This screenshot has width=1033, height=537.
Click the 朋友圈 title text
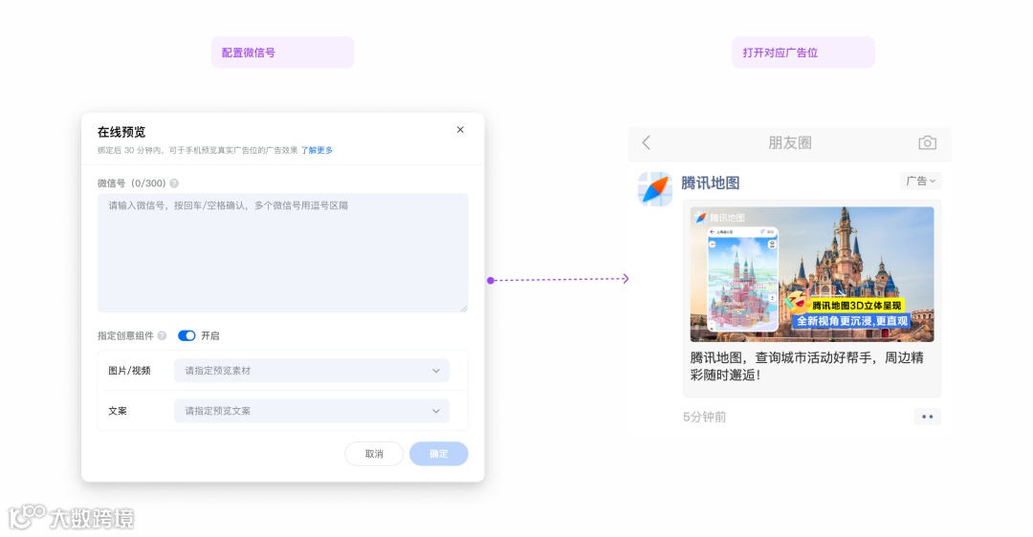pyautogui.click(x=790, y=142)
